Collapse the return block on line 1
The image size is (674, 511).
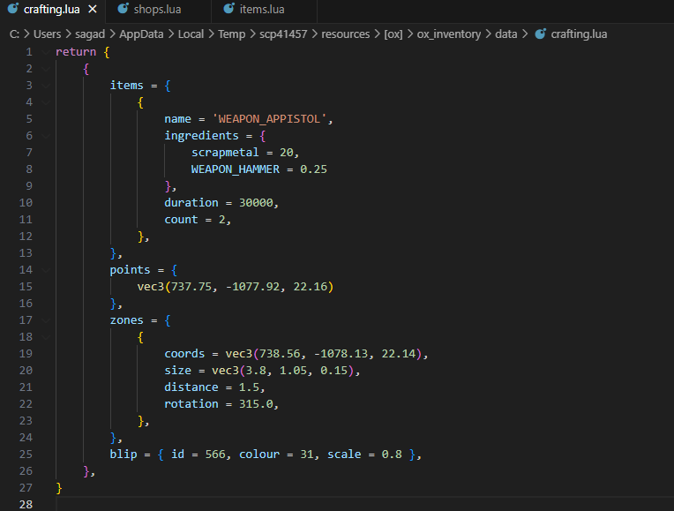[45, 52]
